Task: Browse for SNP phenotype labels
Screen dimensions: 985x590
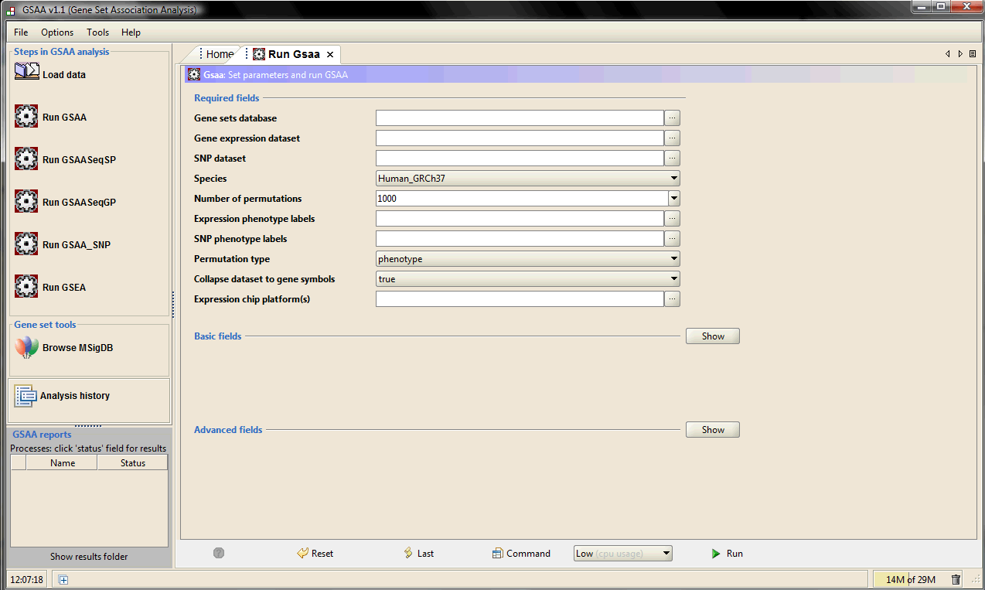Action: (x=673, y=238)
